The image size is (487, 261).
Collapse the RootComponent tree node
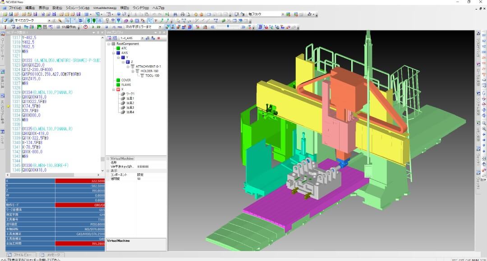(x=108, y=44)
